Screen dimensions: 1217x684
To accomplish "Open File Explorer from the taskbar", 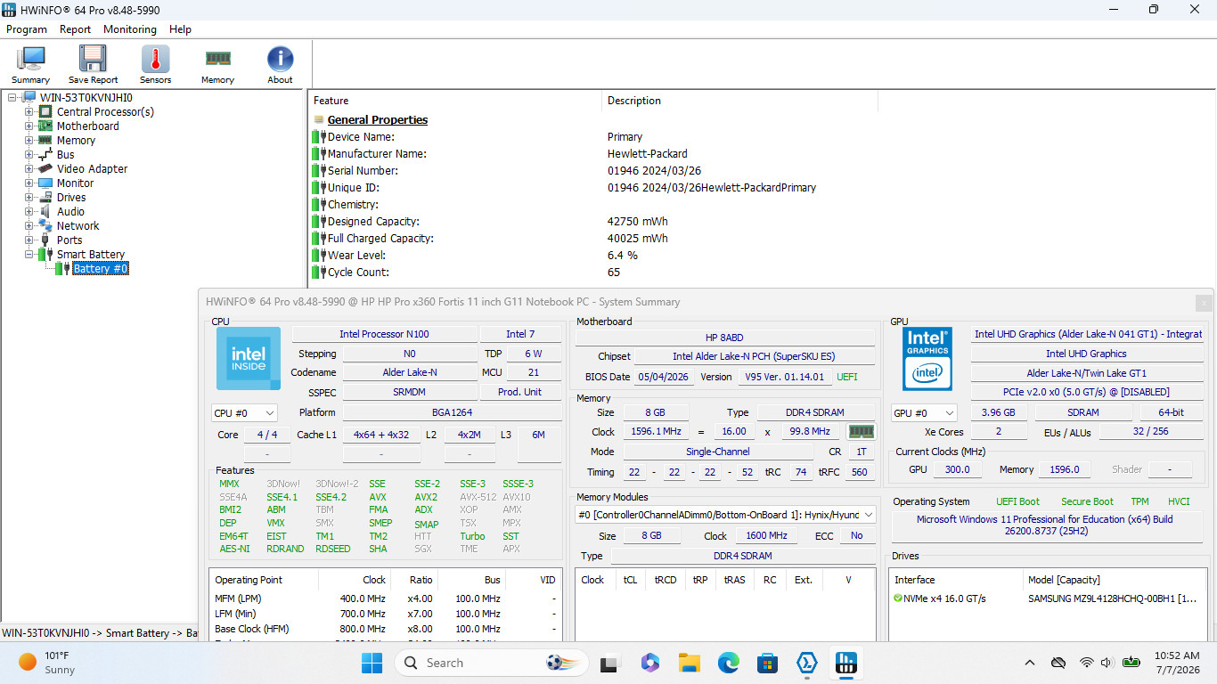I will 689,663.
